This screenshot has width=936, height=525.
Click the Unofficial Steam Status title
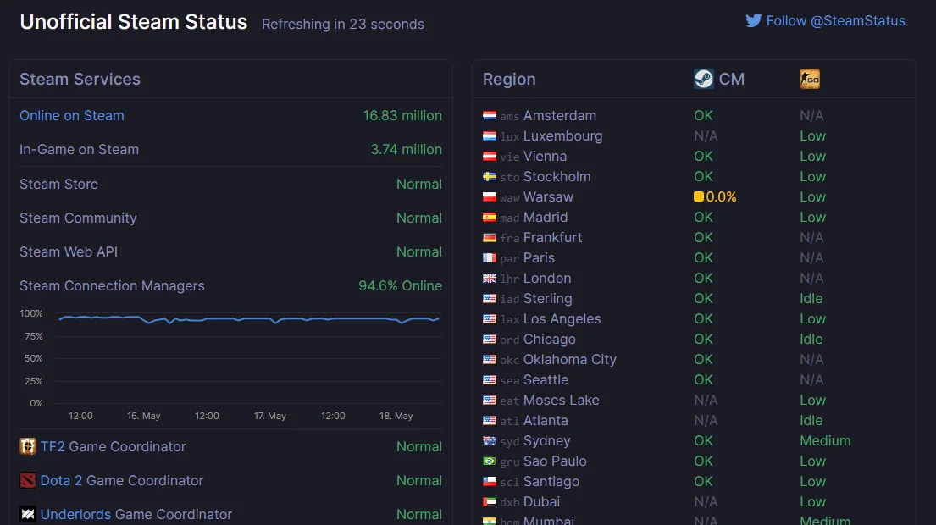(134, 22)
